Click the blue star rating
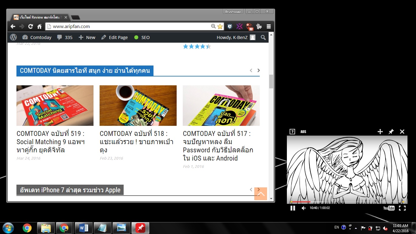416x234 pixels. (197, 46)
